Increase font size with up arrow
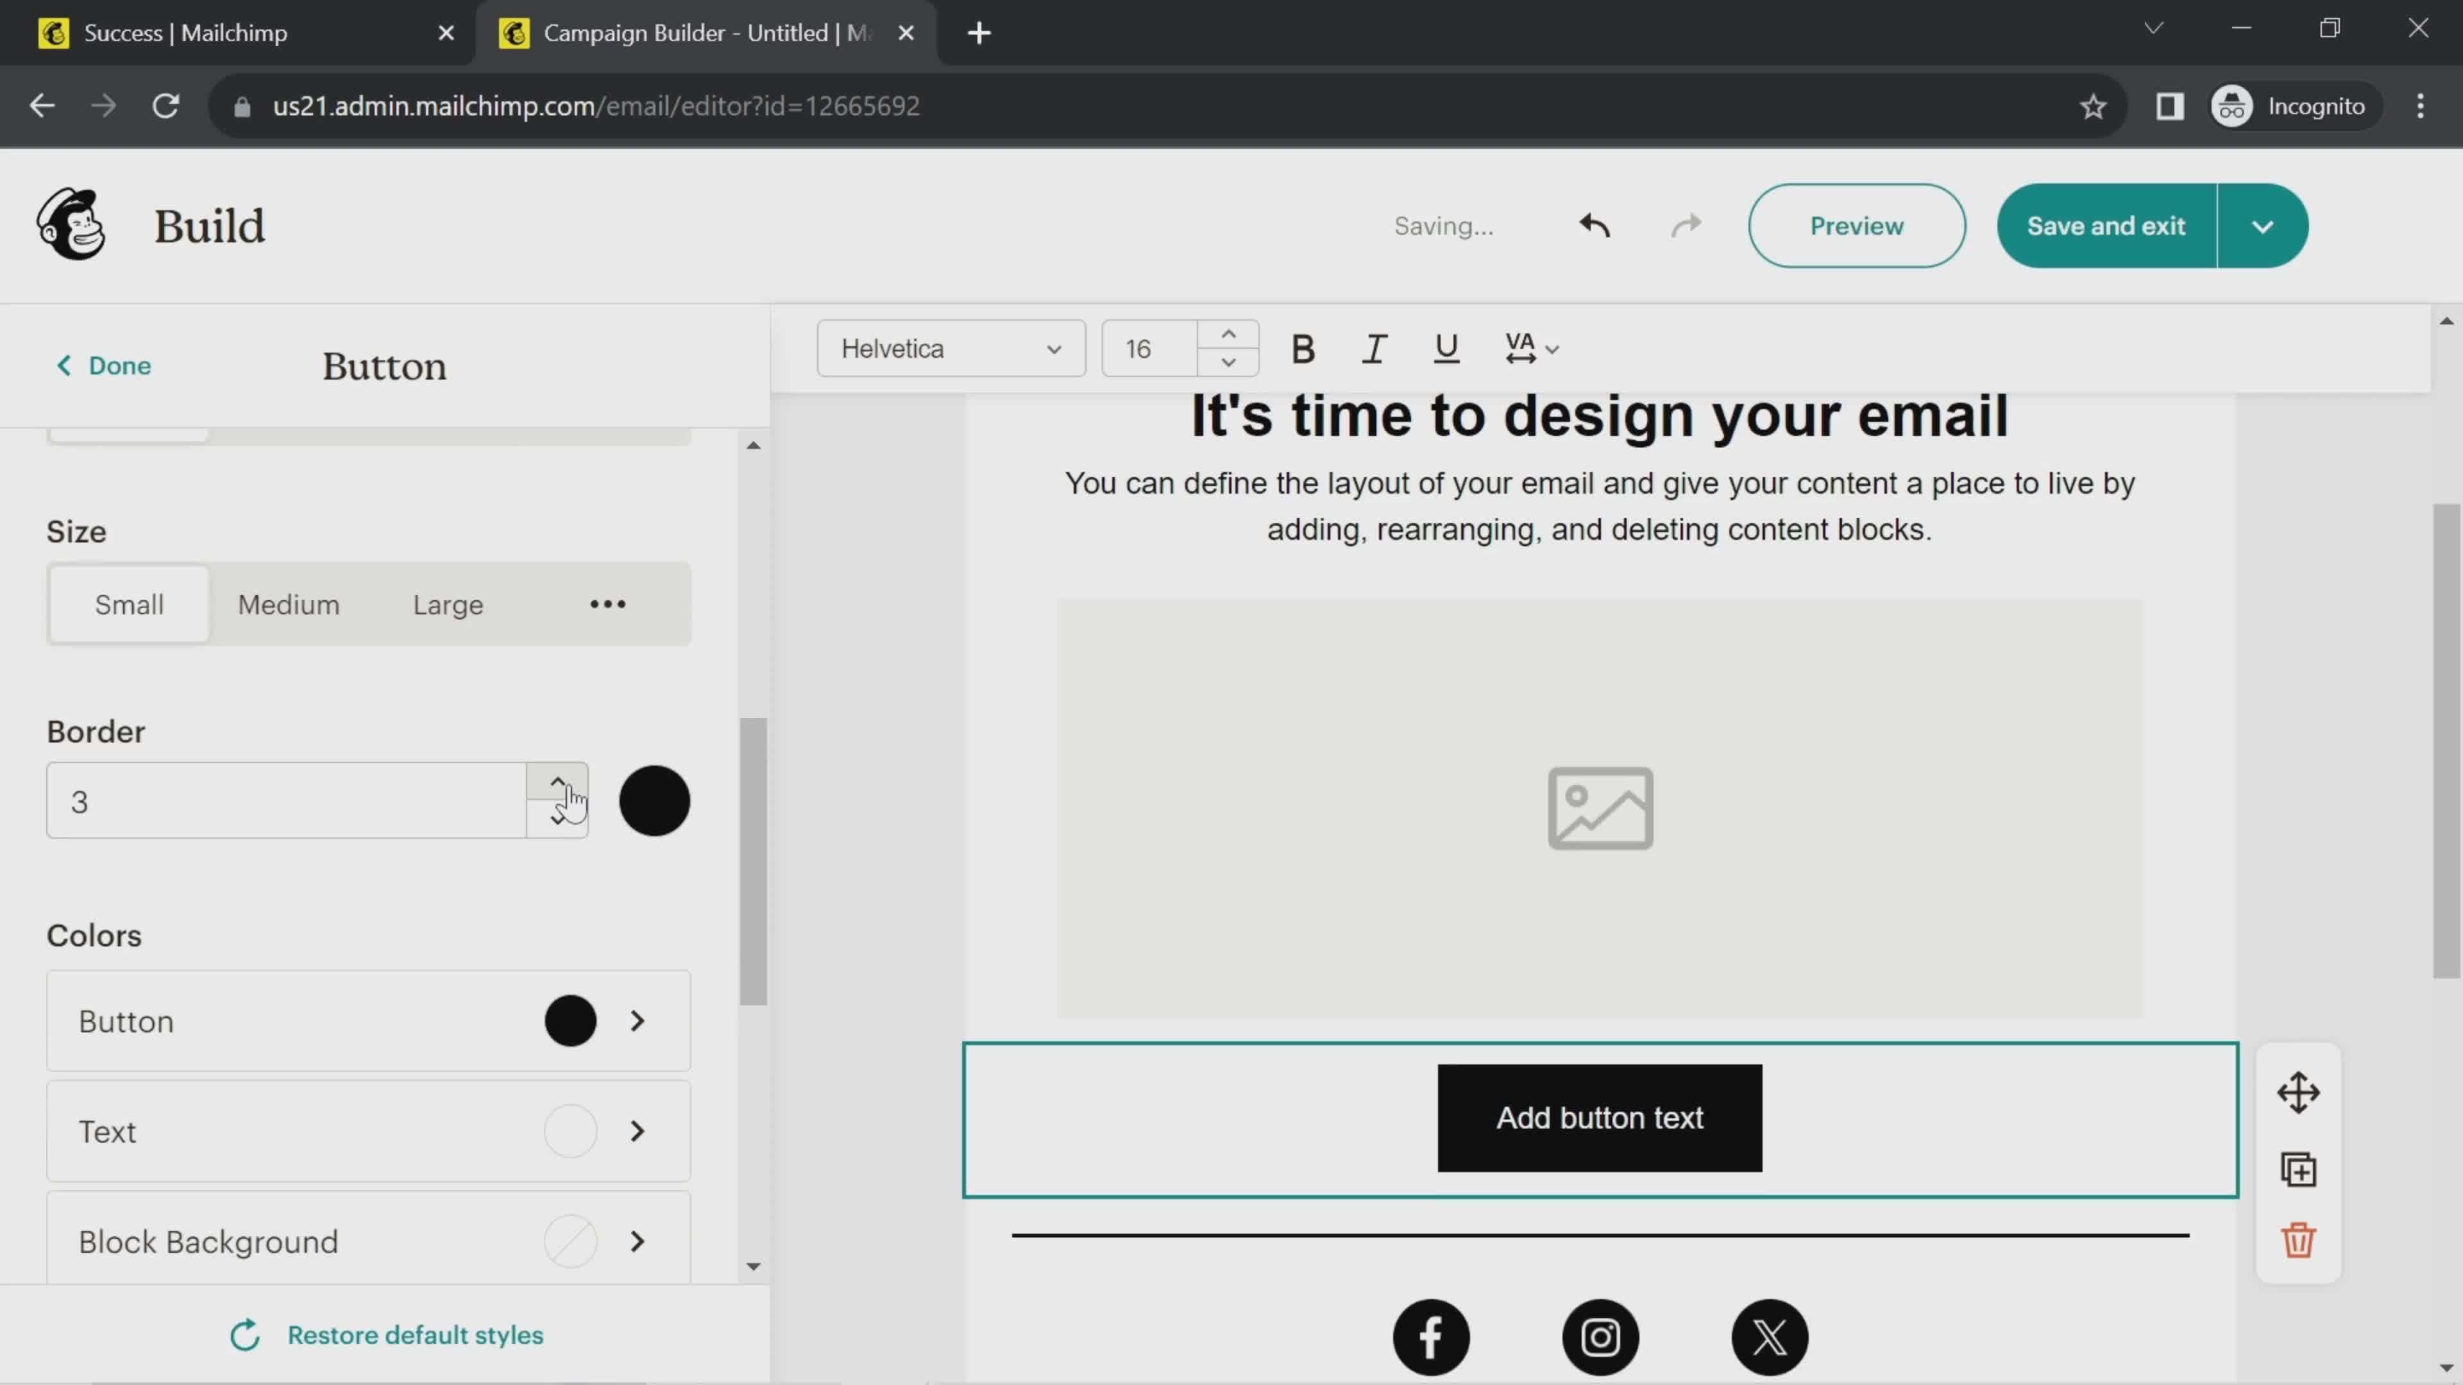Screen dimensions: 2463x1385 point(1228,335)
